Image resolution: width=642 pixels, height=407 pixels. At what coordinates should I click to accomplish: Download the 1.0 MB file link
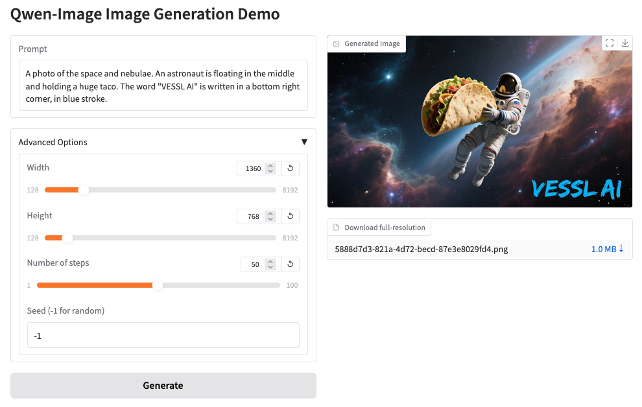(x=607, y=249)
